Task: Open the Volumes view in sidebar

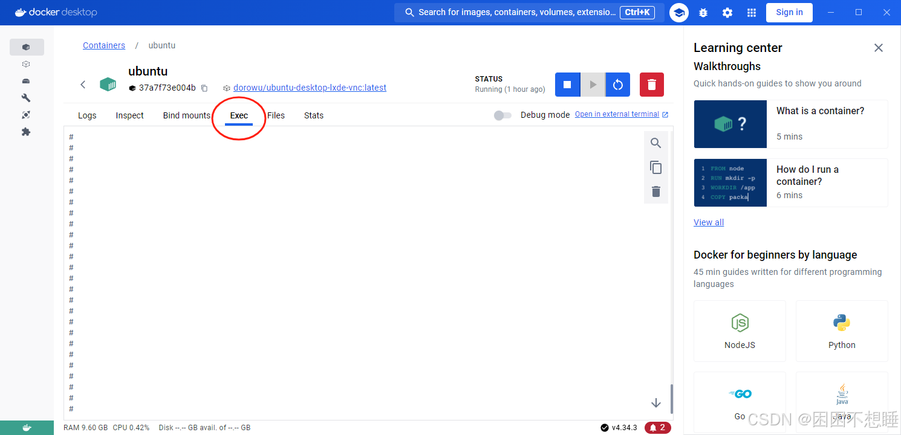Action: click(x=26, y=81)
